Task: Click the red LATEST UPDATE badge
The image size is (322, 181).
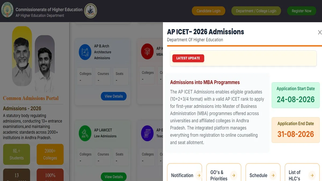Action: [188, 58]
